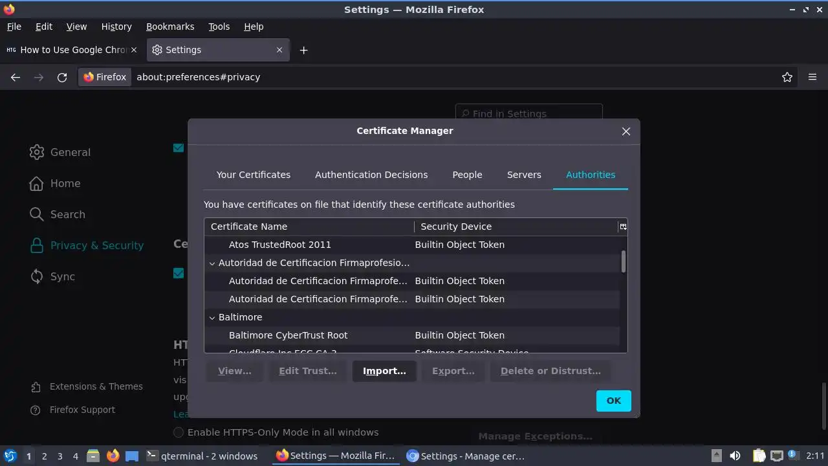This screenshot has height=466, width=828.
Task: Select the Authorities tab
Action: point(591,175)
